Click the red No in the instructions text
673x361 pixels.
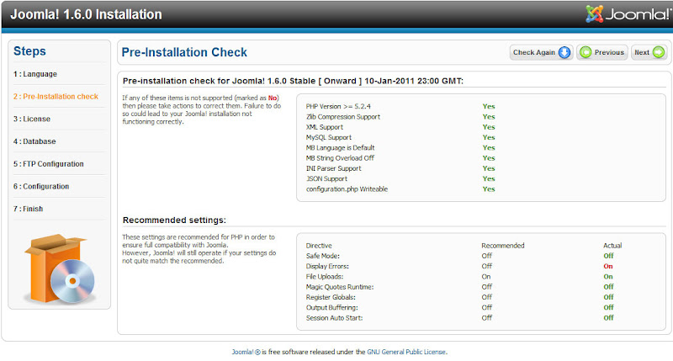click(273, 98)
